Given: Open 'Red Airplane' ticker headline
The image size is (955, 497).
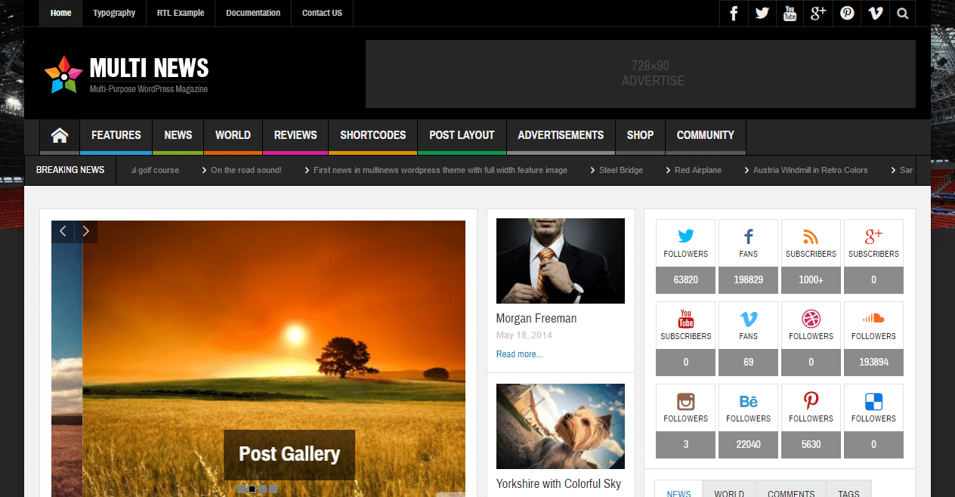Looking at the screenshot, I should (x=698, y=171).
